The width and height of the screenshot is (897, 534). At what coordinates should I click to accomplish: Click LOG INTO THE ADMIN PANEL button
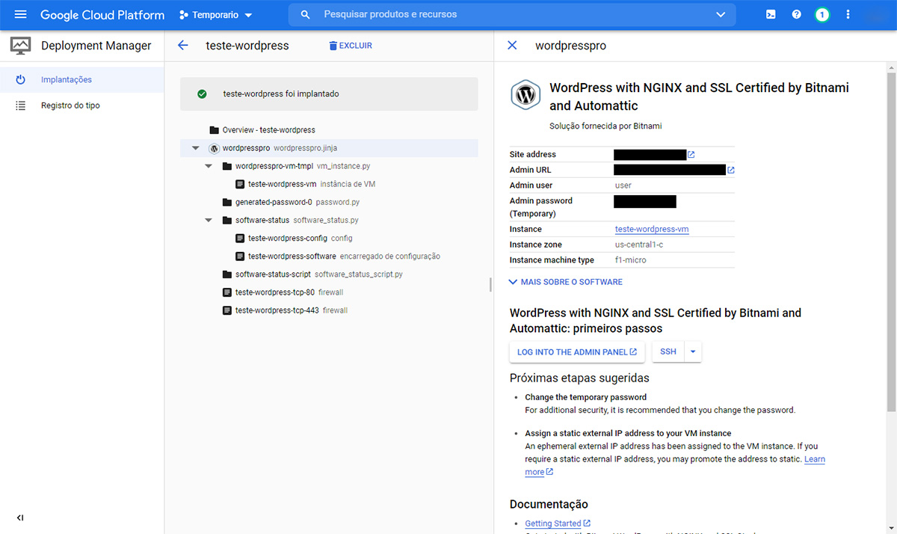click(577, 352)
